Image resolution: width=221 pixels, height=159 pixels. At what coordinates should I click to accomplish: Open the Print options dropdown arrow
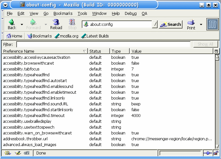pos(201,25)
